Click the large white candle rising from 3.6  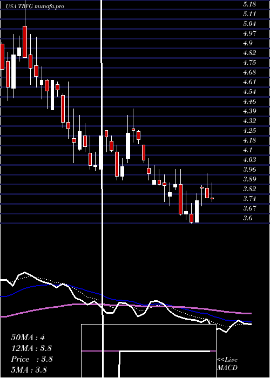click(197, 212)
